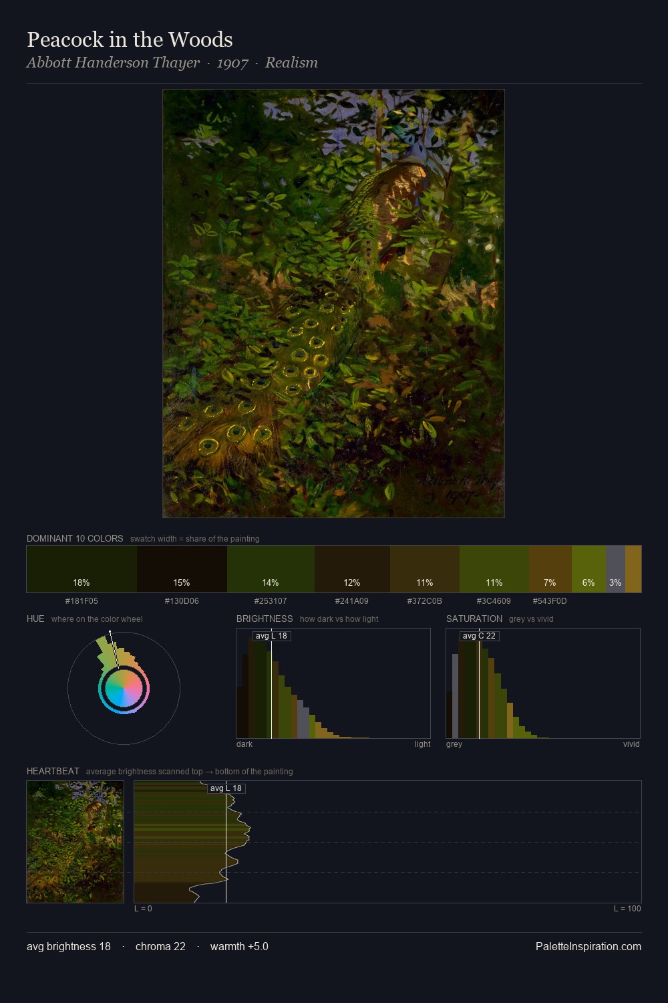Click the HEARTBEAT section heading
This screenshot has width=668, height=1003.
pos(53,771)
